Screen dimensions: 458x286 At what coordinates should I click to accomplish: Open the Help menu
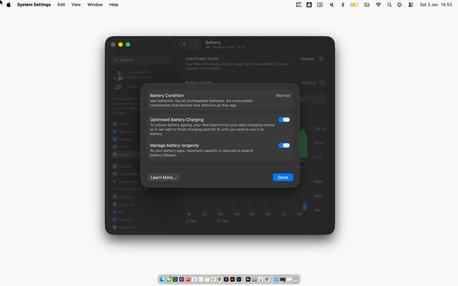pos(114,5)
